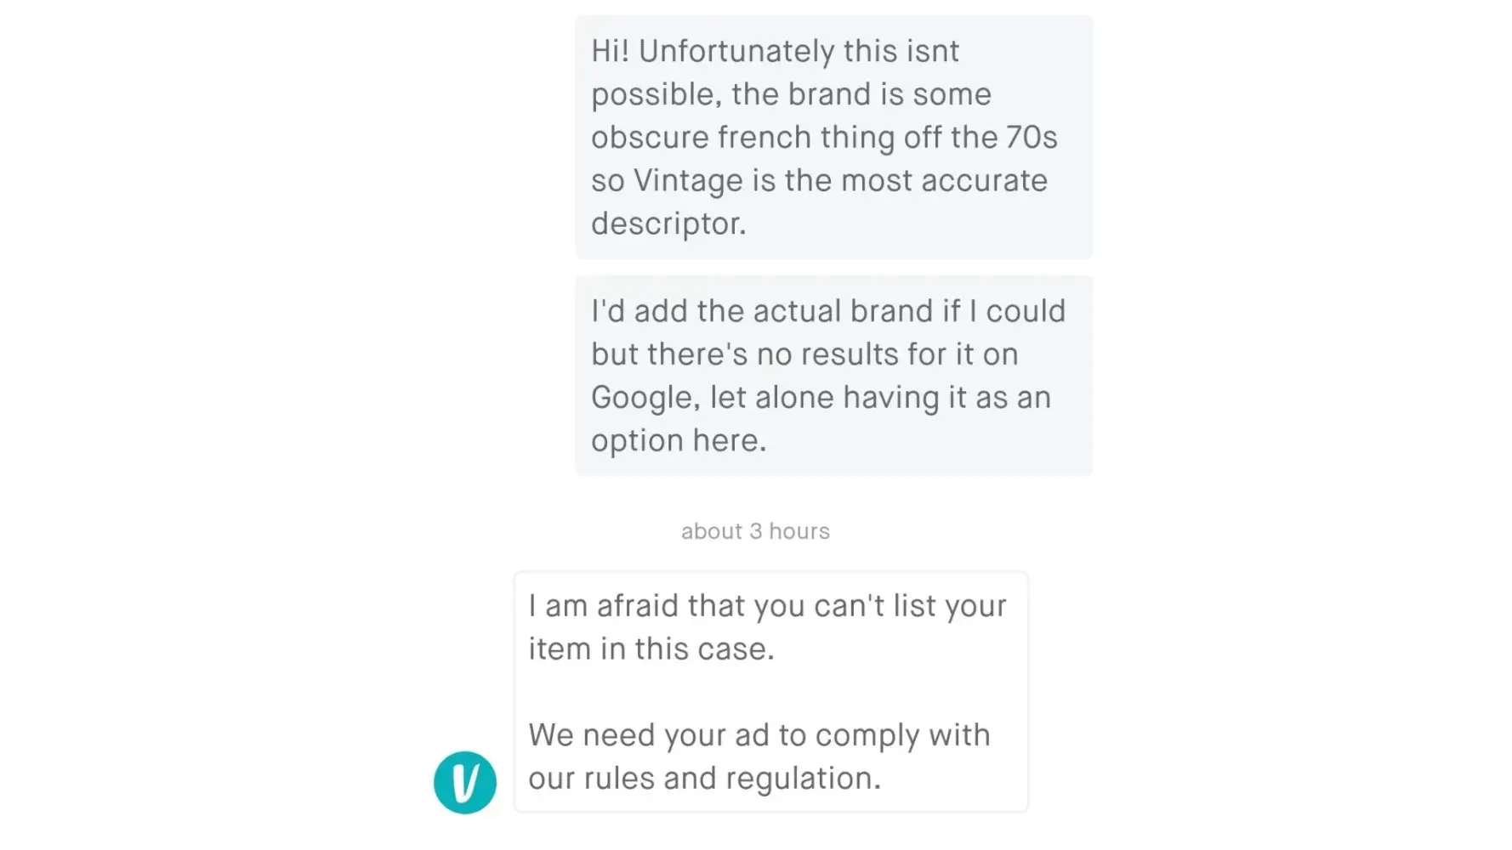Click the text "option here." in the second message
The image size is (1512, 850).
point(679,440)
